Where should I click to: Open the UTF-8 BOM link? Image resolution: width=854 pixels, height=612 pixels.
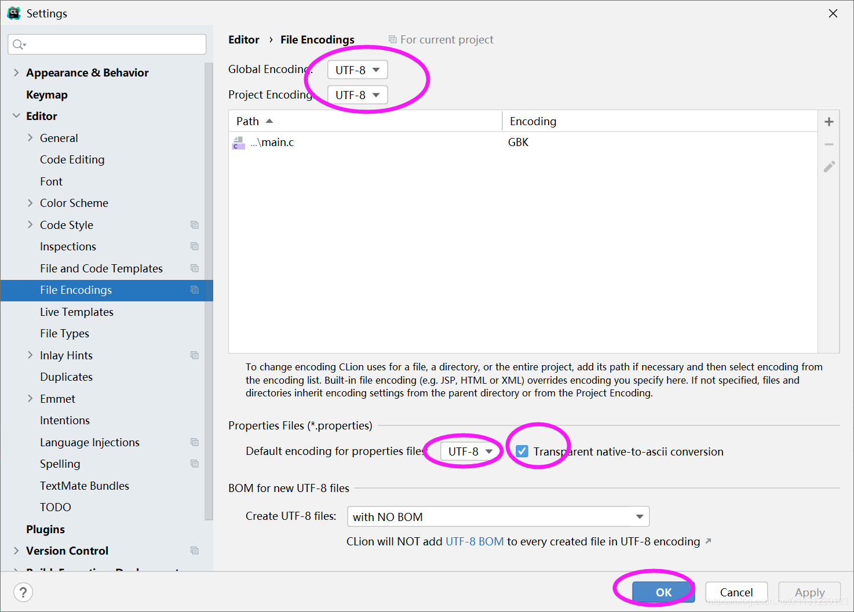[x=475, y=541]
